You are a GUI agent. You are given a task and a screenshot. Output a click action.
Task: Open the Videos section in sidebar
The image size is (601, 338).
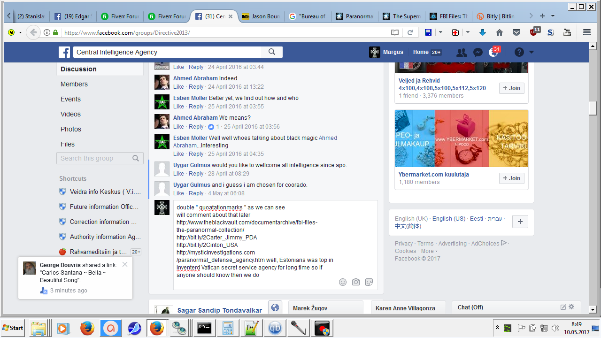tap(70, 114)
